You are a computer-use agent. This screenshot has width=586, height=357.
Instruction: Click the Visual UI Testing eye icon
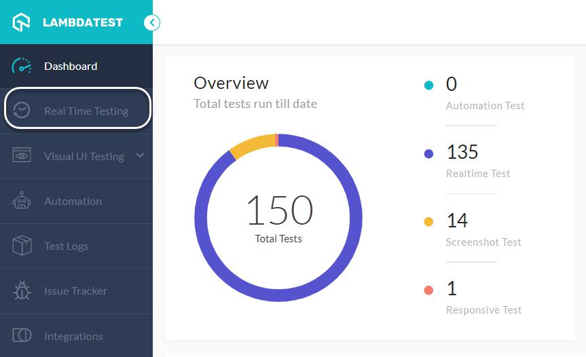(22, 155)
